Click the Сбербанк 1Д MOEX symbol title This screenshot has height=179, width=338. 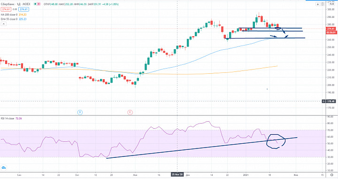point(15,4)
